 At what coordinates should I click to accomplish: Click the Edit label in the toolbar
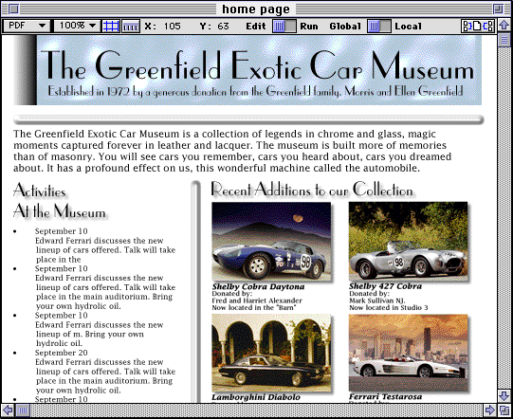coord(256,27)
